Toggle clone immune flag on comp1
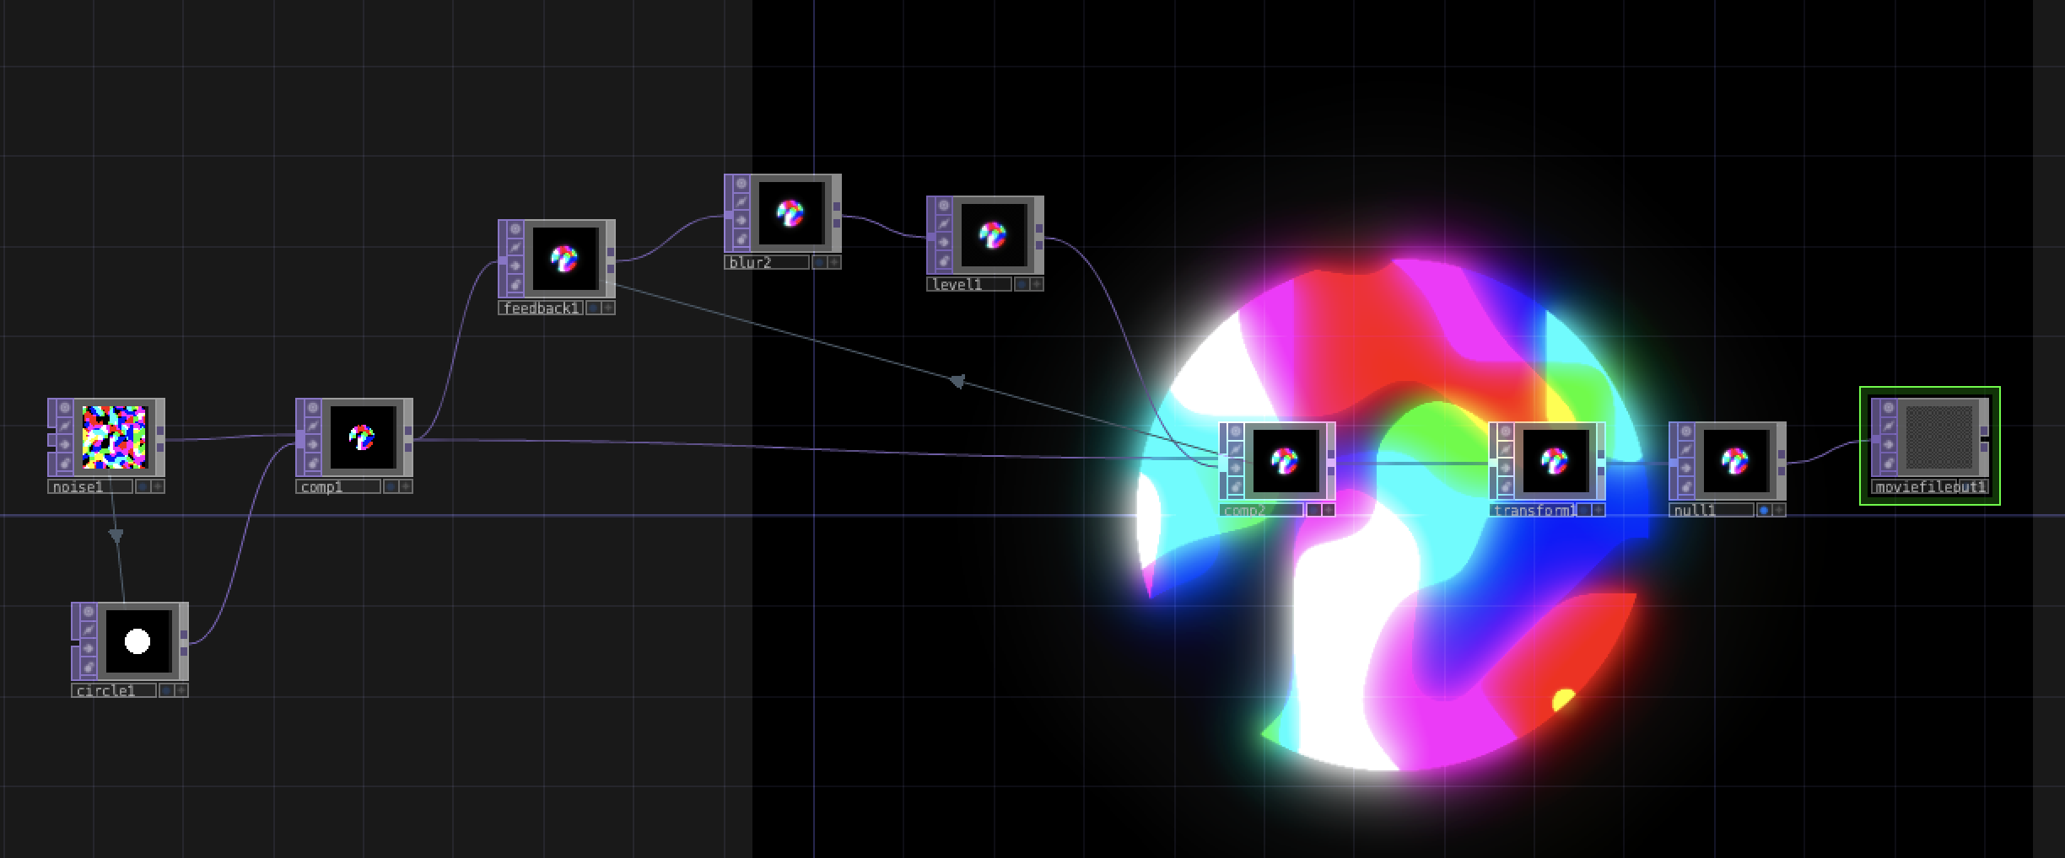2065x858 pixels. tap(313, 426)
